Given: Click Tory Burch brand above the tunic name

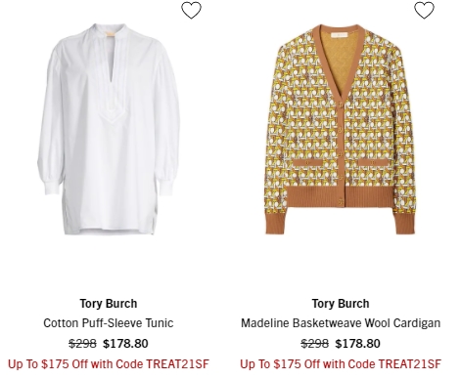Looking at the screenshot, I should pos(109,304).
